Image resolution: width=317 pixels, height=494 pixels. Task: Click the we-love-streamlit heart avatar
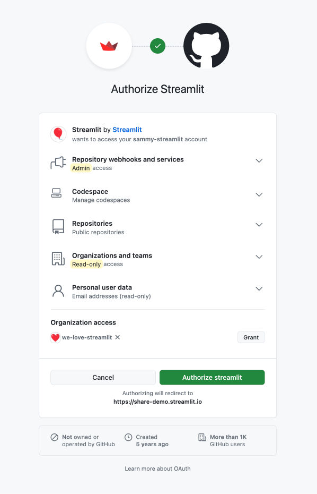point(55,337)
